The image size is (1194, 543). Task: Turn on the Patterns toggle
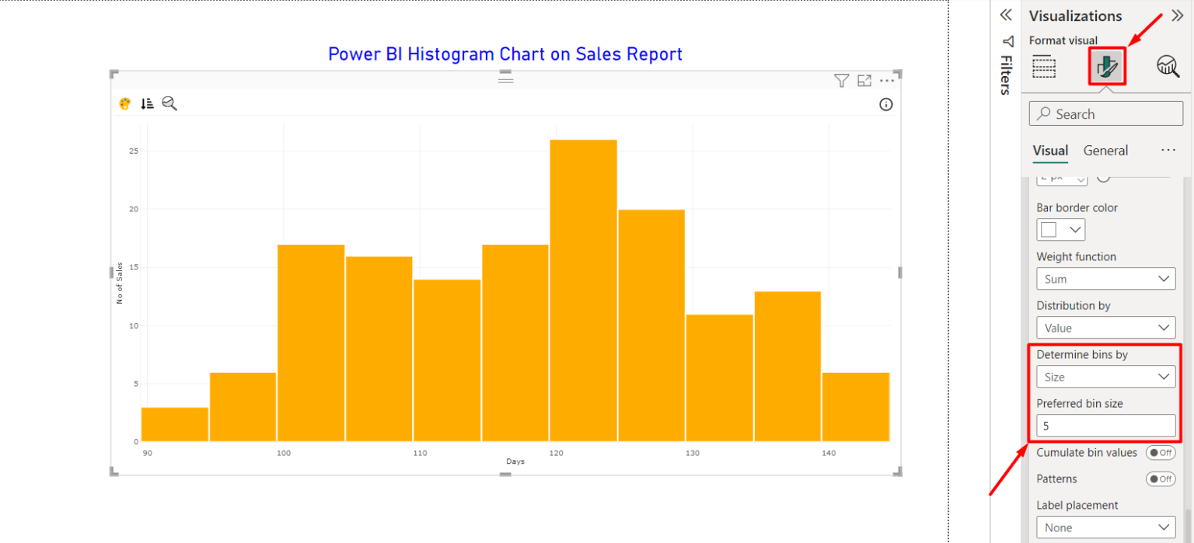[1161, 479]
